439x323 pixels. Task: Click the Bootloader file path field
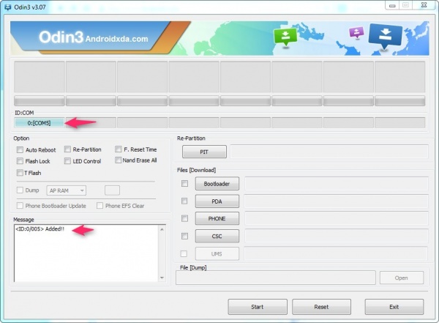pos(337,184)
